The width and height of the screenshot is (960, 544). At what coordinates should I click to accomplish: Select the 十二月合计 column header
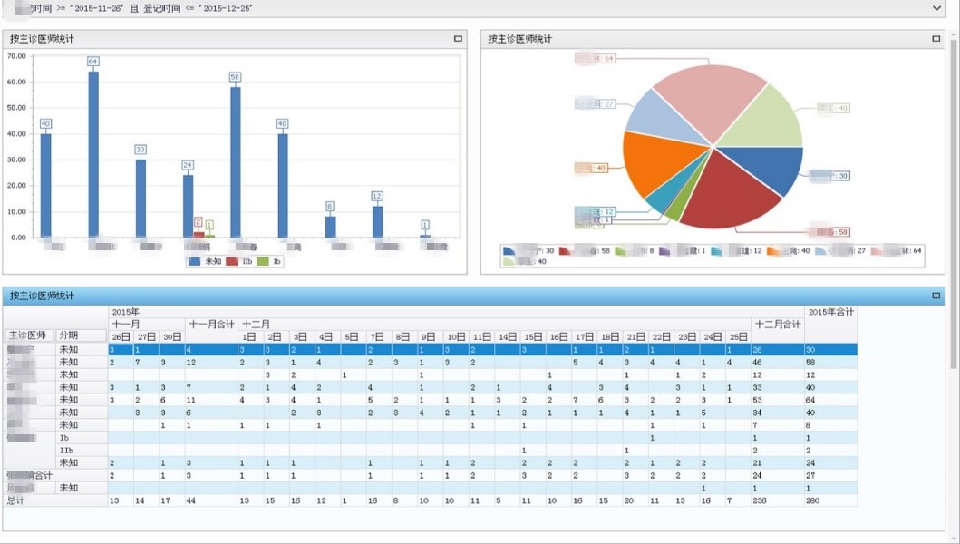777,324
